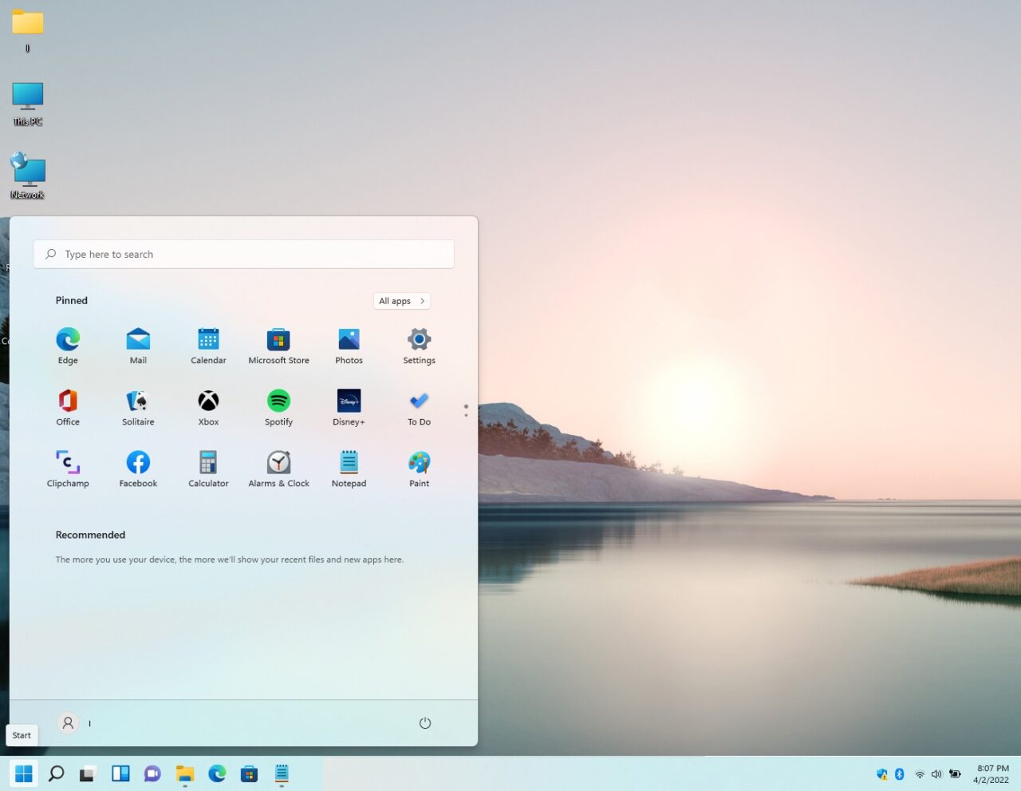Click the Windows Start button on taskbar

[24, 773]
